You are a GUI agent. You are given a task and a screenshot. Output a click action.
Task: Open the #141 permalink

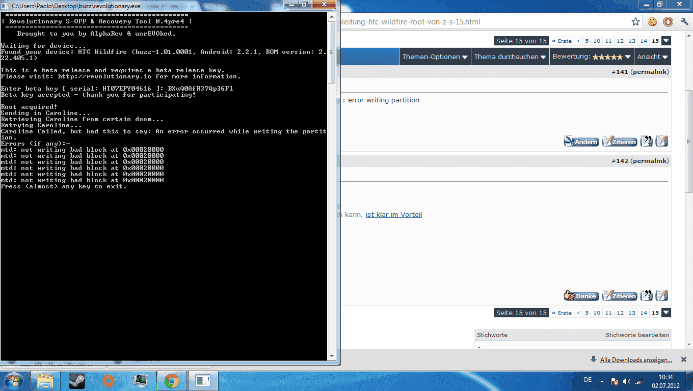pyautogui.click(x=649, y=72)
